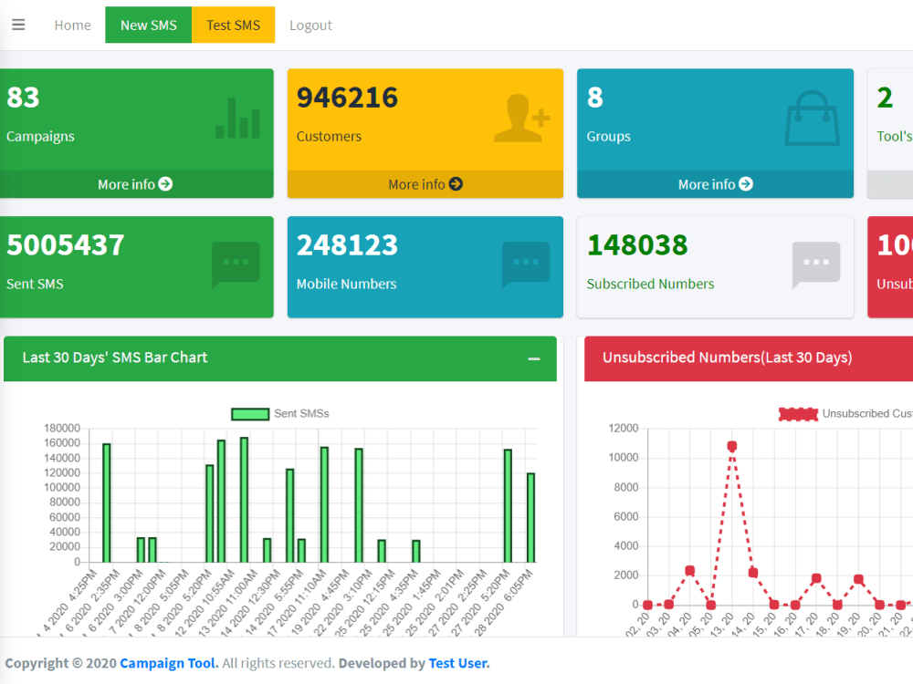The image size is (913, 684).
Task: Click the 248123 Mobile Numbers value
Action: [348, 244]
